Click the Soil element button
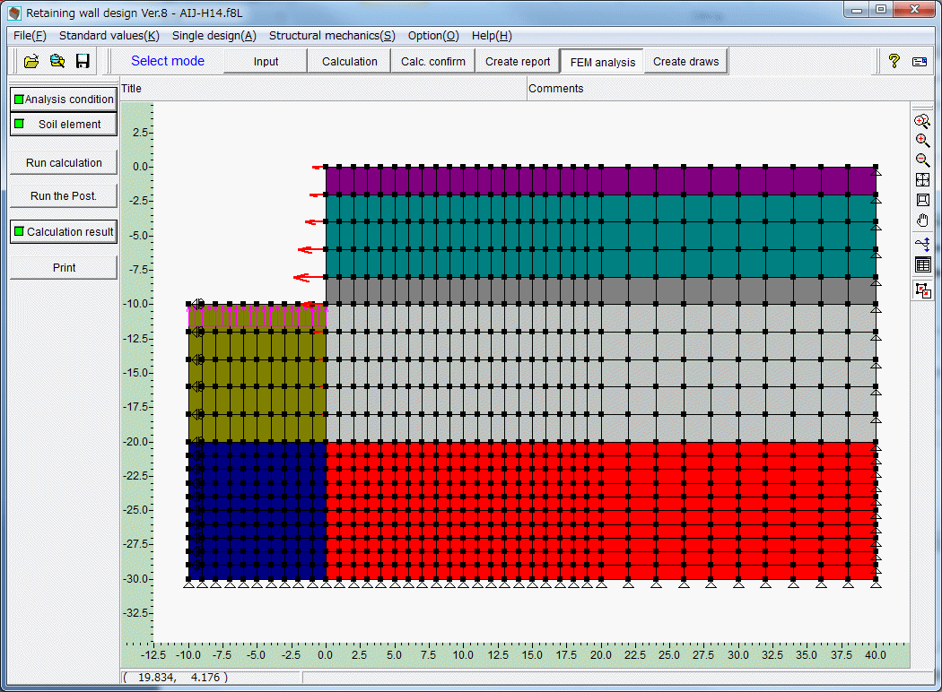Screen dimensions: 942x692 (64, 125)
